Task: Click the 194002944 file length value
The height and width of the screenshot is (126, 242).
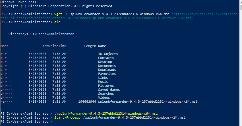Action: [x=87, y=102]
